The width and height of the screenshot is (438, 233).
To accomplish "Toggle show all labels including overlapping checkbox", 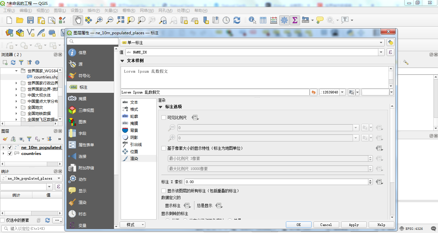I will click(164, 191).
